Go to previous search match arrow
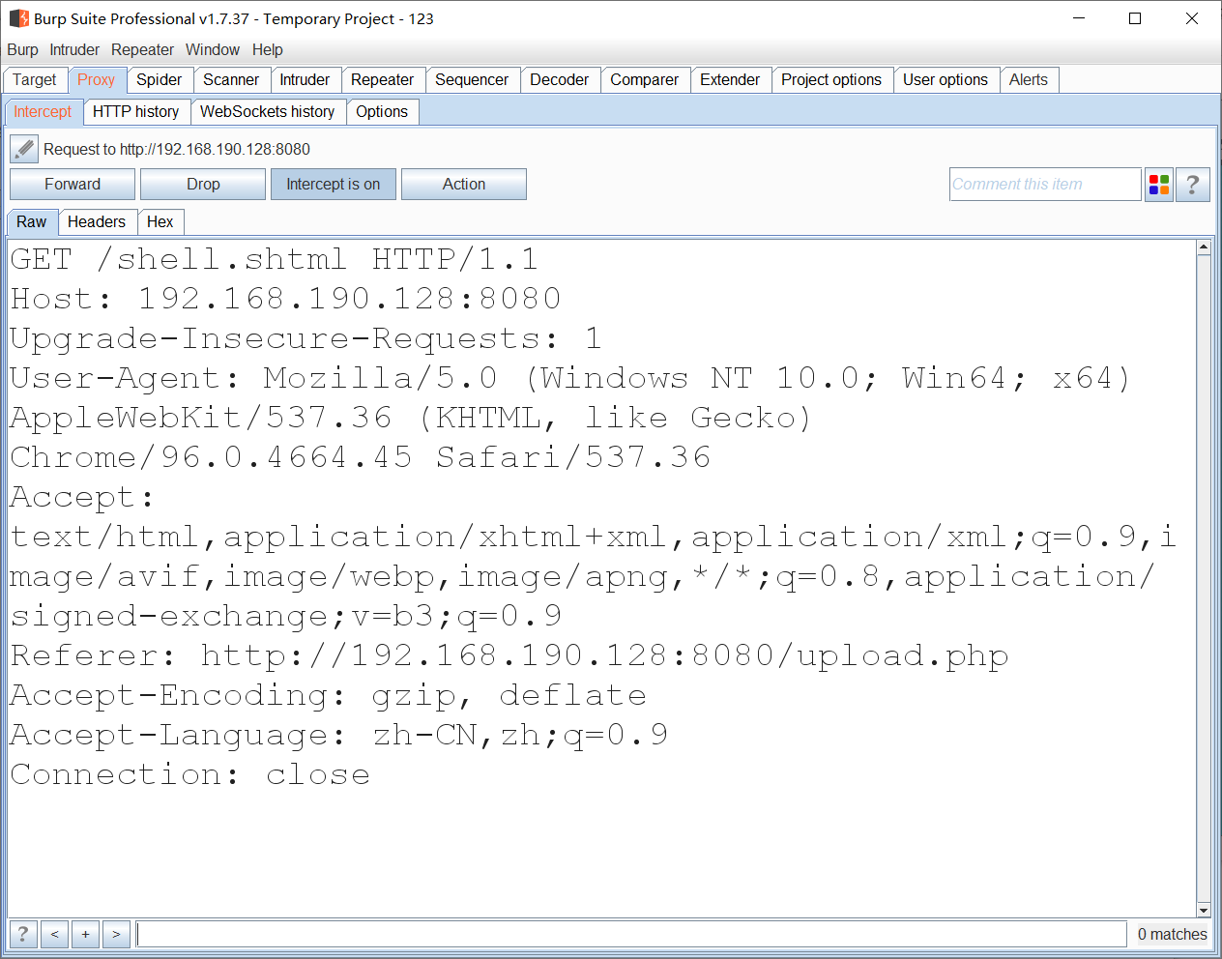 click(x=54, y=934)
